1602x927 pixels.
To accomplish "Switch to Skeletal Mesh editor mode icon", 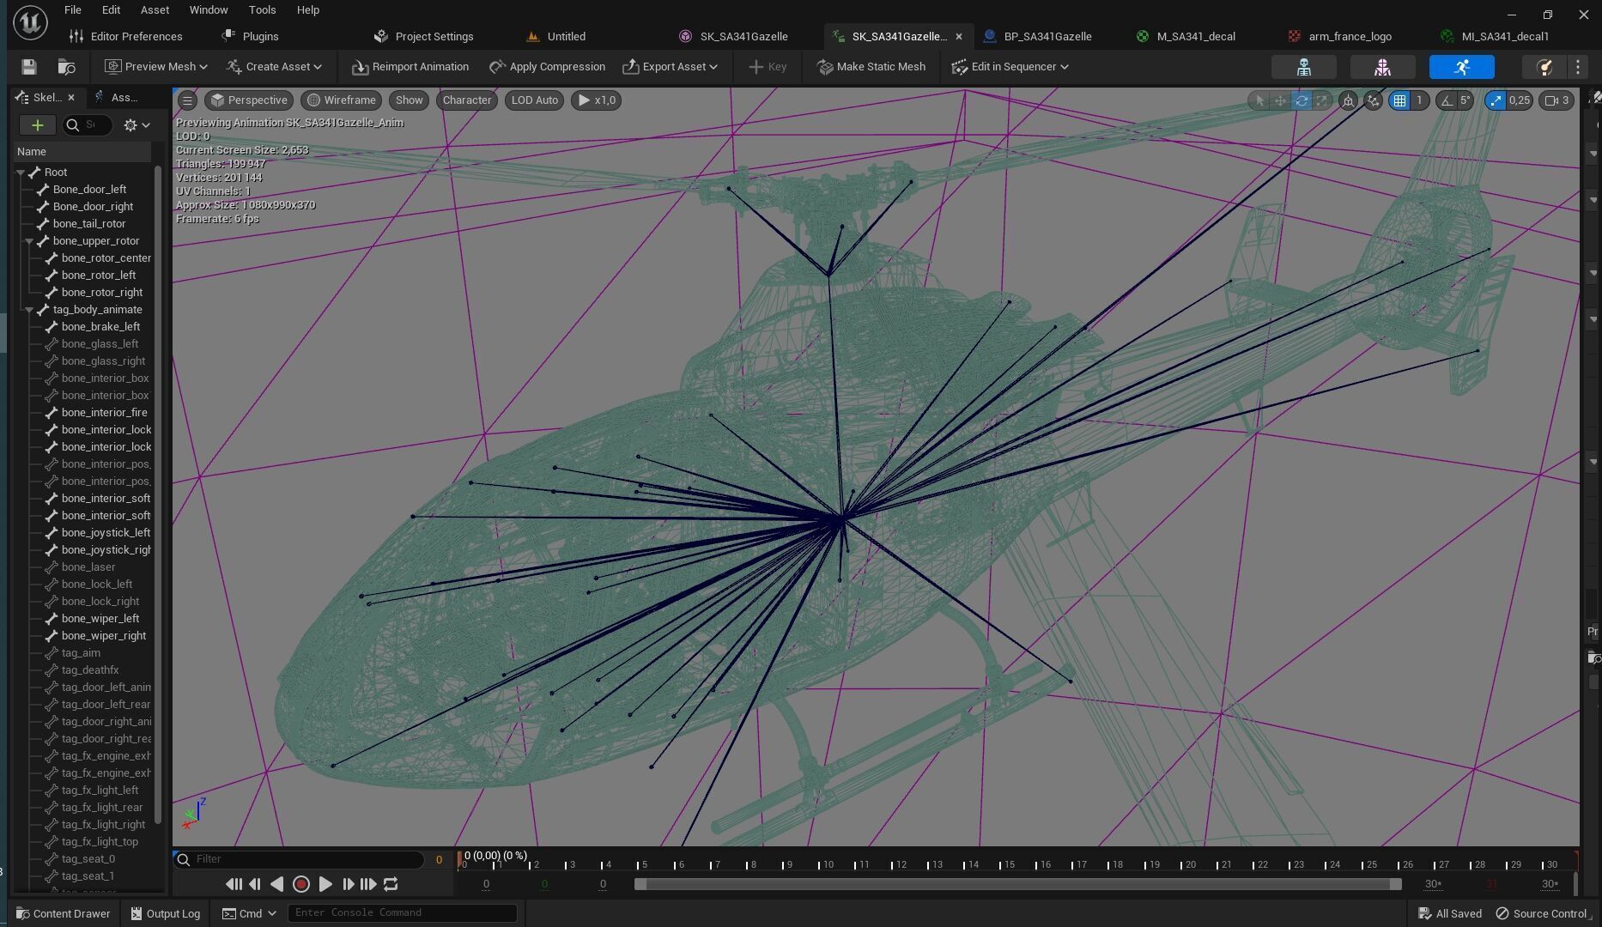I will (x=1382, y=67).
